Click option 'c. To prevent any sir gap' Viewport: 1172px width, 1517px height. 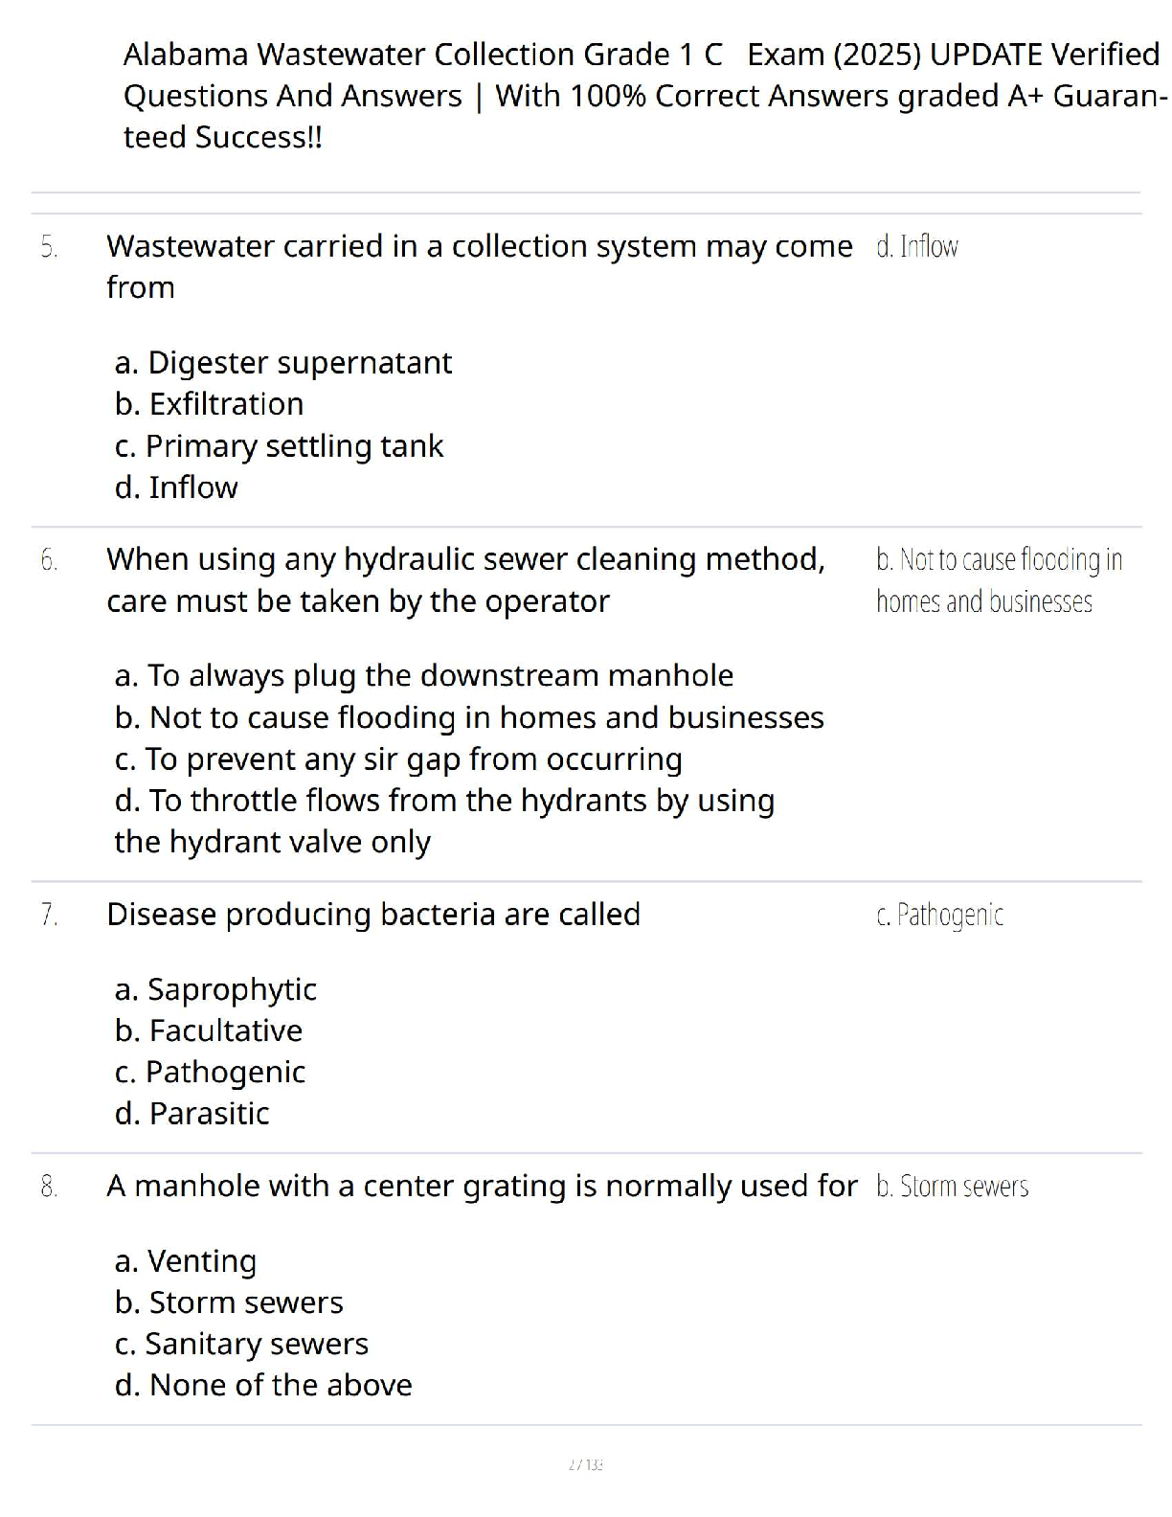pos(398,759)
